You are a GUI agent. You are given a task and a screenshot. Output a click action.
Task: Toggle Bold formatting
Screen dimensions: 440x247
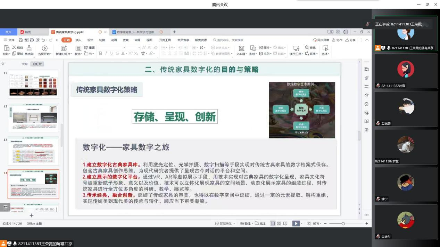pos(101,54)
